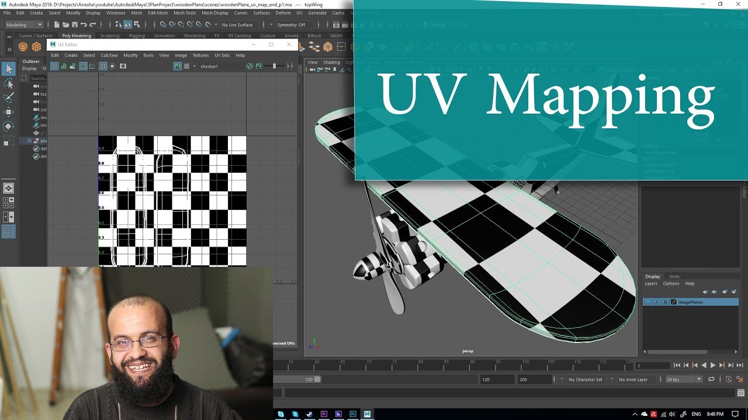This screenshot has height=420, width=748.
Task: Open the Shading menu in viewport
Action: [331, 62]
